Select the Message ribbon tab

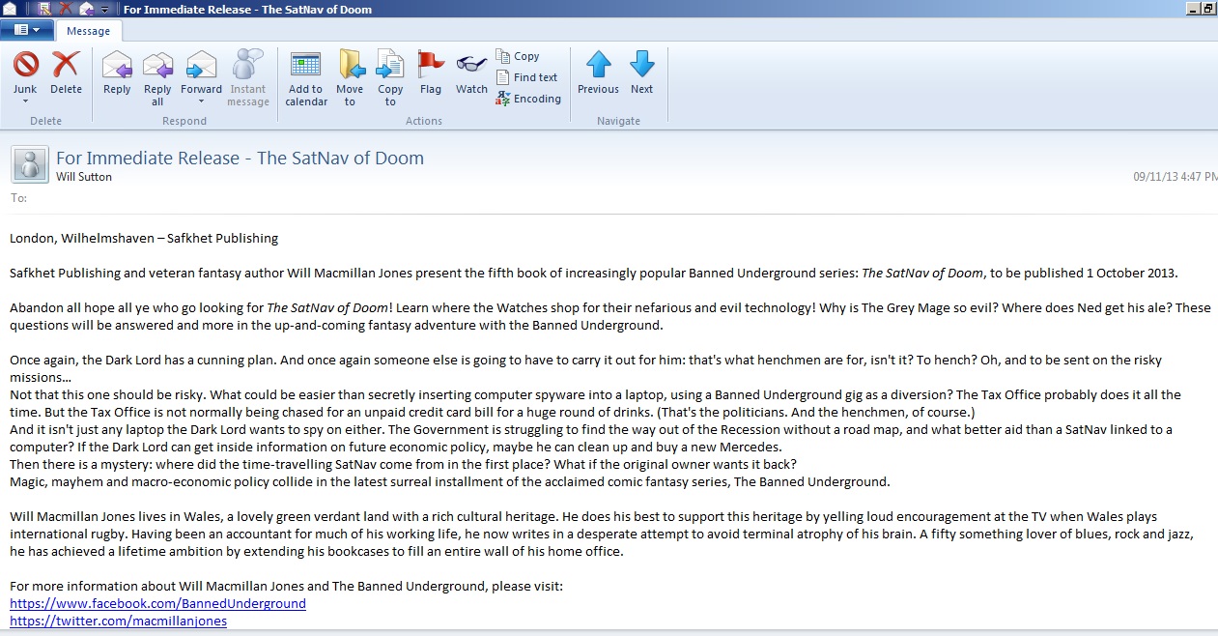coord(88,31)
